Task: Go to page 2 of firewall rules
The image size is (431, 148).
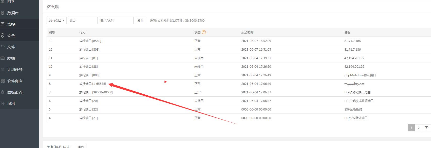Action: pyautogui.click(x=418, y=128)
